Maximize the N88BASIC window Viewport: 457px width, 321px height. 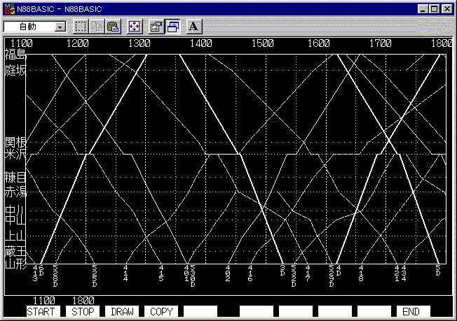tap(435, 8)
